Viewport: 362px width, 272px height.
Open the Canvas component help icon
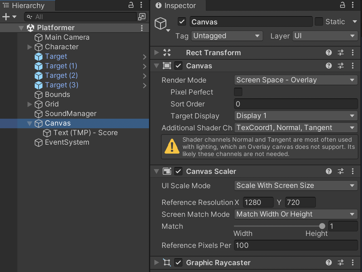(x=329, y=66)
